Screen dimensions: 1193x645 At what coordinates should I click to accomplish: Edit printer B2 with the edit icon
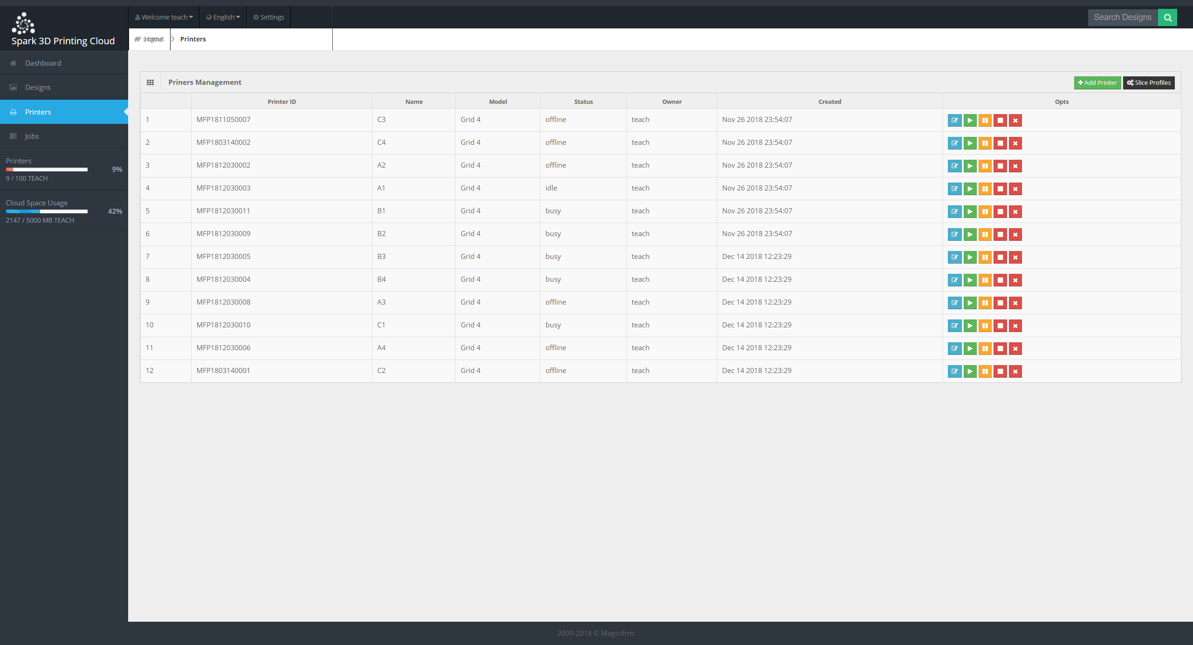[954, 234]
